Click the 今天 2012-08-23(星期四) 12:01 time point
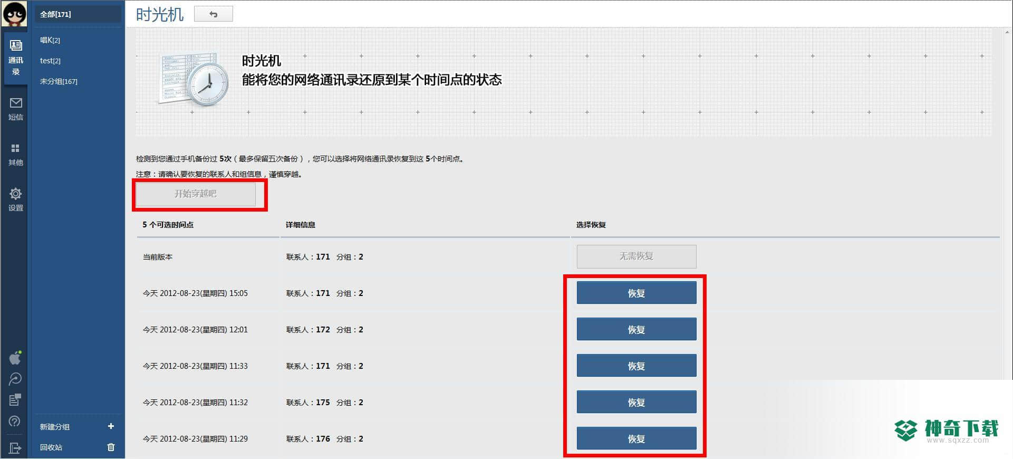This screenshot has width=1013, height=459. (x=195, y=330)
